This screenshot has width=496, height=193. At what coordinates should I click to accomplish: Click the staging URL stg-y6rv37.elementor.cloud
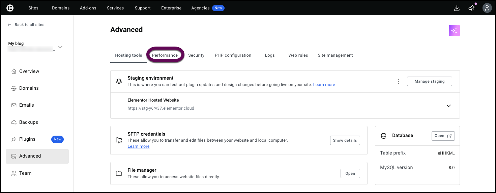click(161, 108)
